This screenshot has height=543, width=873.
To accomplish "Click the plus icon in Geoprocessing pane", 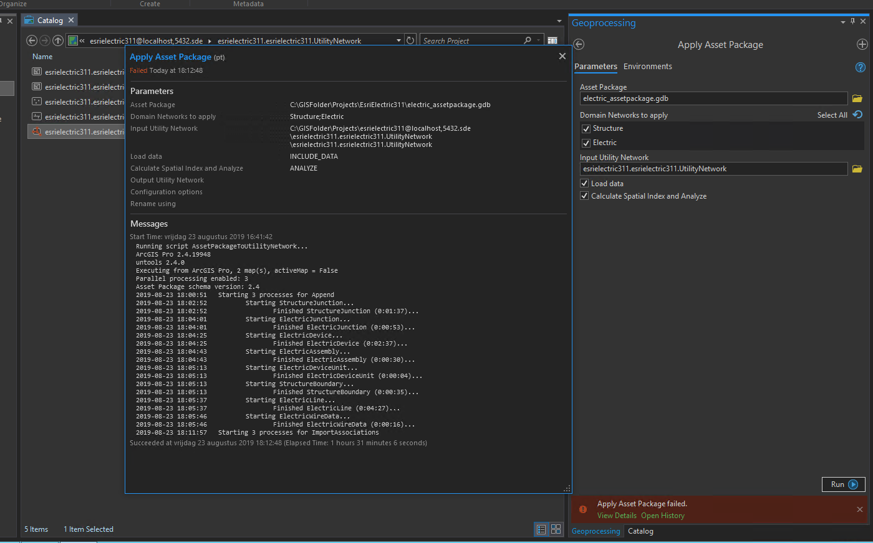I will click(x=862, y=44).
